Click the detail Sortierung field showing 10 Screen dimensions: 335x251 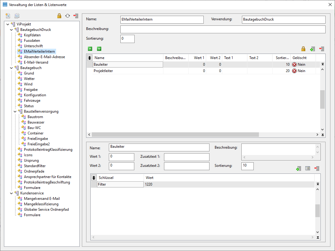click(x=247, y=166)
